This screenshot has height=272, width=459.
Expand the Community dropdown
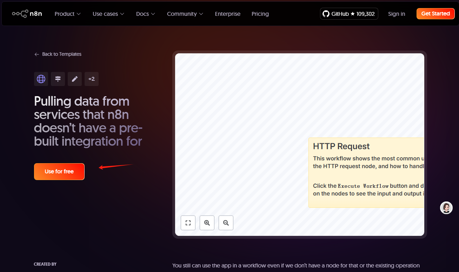[185, 14]
